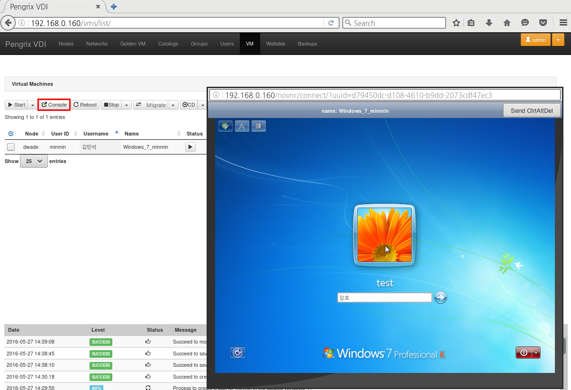Open the downloads arrow icon
The width and height of the screenshot is (571, 390).
(489, 23)
